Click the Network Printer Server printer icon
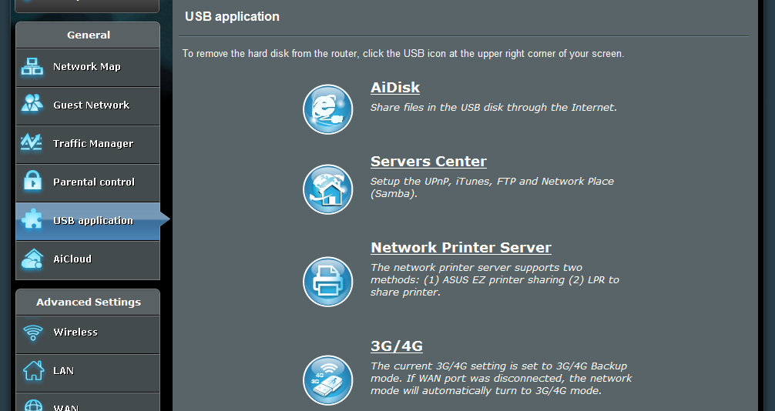Viewport: 775px width, 411px height. (327, 282)
